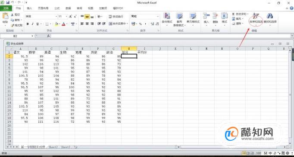The width and height of the screenshot is (294, 157).
Task: Switch to the Insert ribbon tab
Action: (x=29, y=8)
